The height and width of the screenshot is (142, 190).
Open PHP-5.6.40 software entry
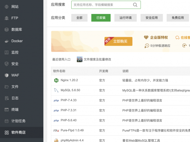[68, 120]
